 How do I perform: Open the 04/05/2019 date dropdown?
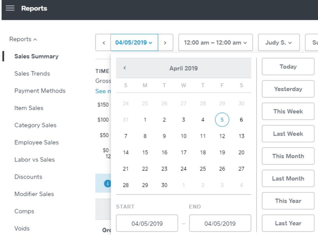click(134, 43)
